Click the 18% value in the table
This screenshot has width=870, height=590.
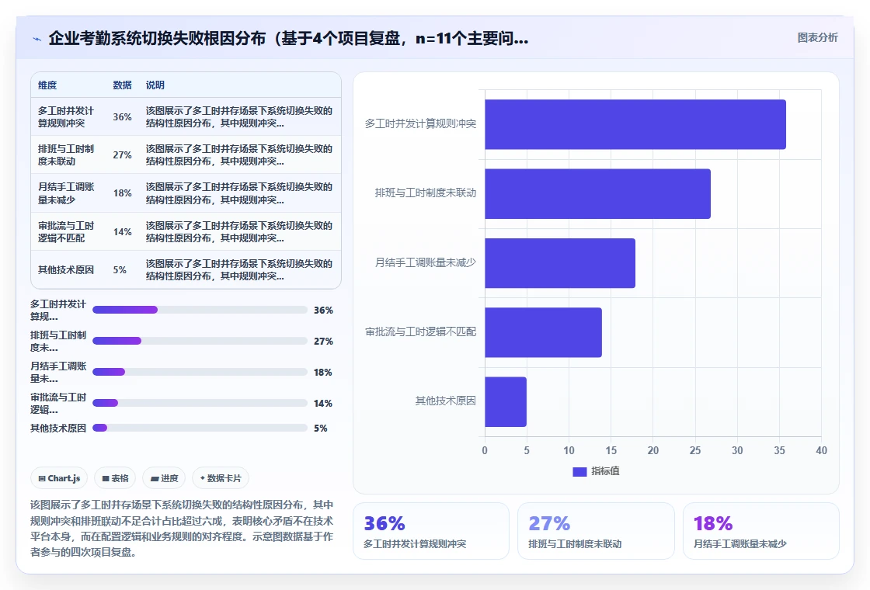[x=122, y=193]
